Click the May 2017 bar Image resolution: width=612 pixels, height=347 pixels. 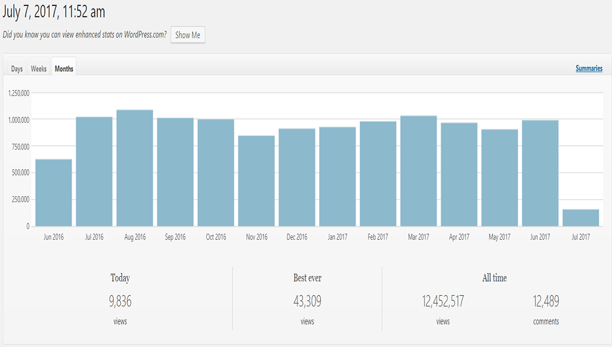pyautogui.click(x=500, y=178)
